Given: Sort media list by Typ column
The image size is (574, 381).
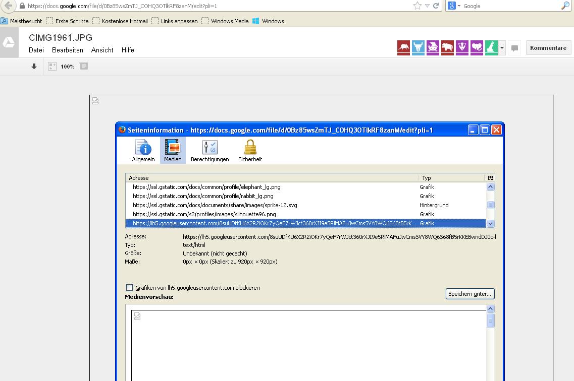Looking at the screenshot, I should (x=451, y=178).
